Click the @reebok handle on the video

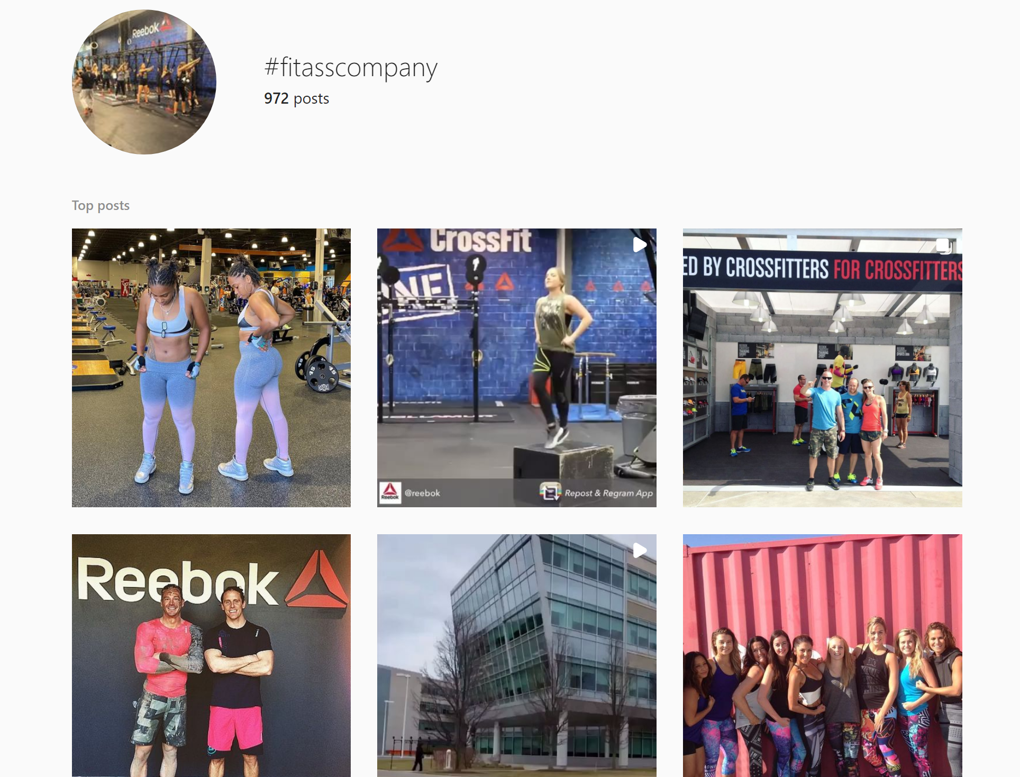[422, 493]
